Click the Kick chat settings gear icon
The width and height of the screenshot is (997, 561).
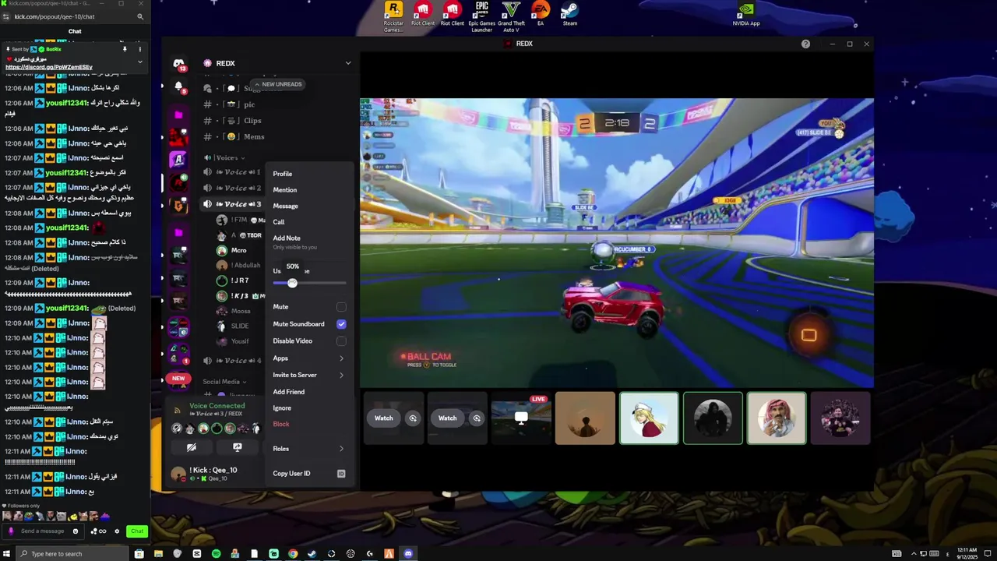coord(117,531)
